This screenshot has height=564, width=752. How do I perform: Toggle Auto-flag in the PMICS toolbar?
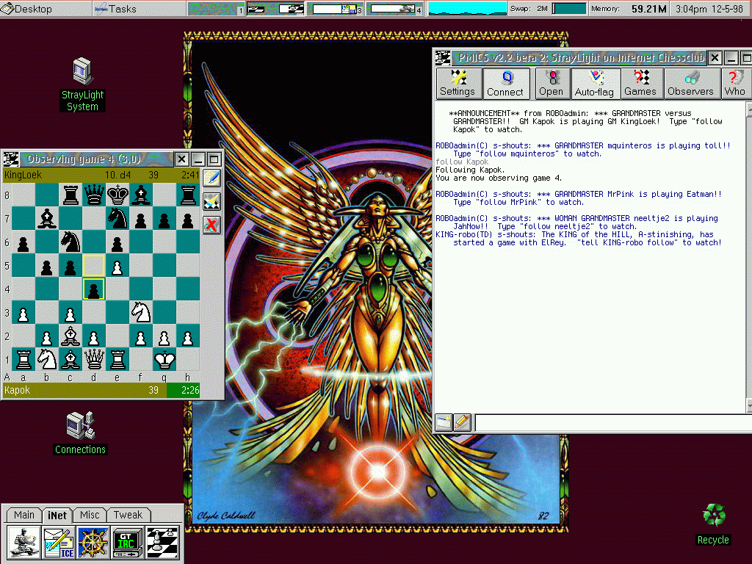[x=595, y=84]
